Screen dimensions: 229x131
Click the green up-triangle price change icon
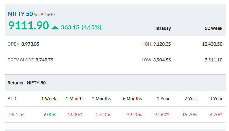pyautogui.click(x=55, y=27)
